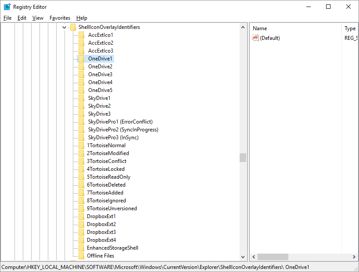Image resolution: width=359 pixels, height=272 pixels.
Task: Open the View menu
Action: [x=38, y=18]
